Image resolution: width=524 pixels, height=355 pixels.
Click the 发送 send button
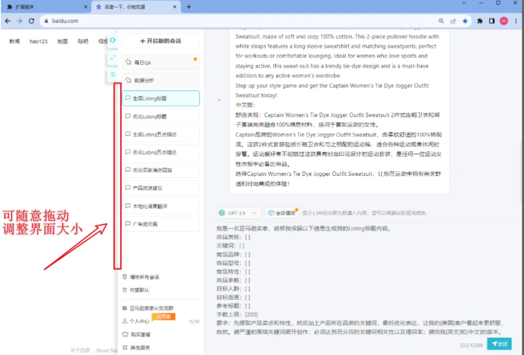click(499, 344)
